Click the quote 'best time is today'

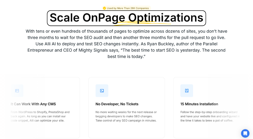click(126, 57)
